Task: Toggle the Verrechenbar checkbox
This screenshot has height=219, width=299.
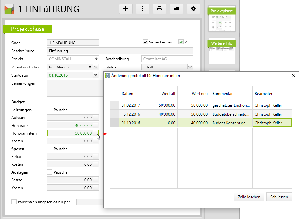Action: click(145, 42)
